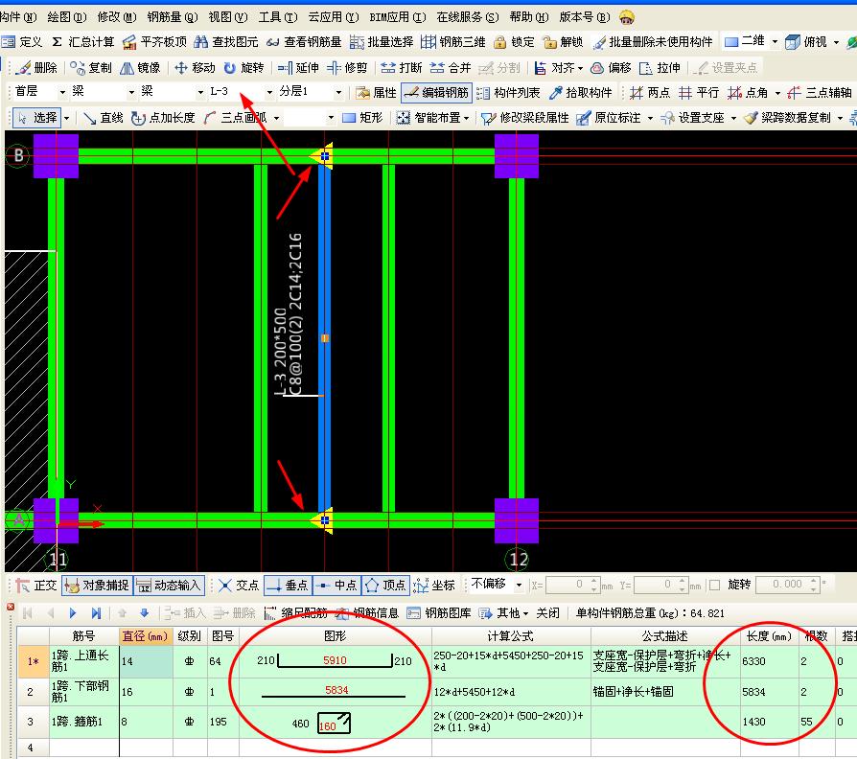Open the 钢筋量(Q) menu
This screenshot has width=857, height=759.
tap(173, 17)
